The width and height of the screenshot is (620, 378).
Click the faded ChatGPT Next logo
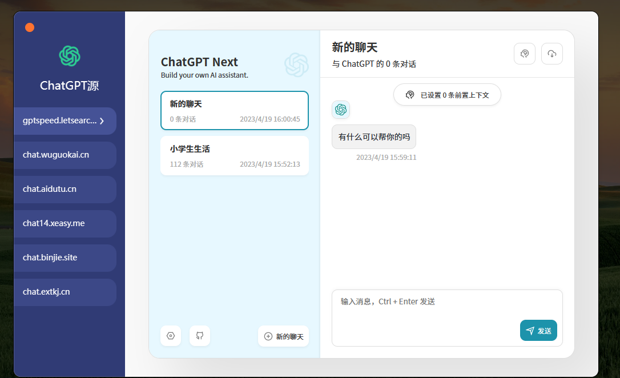[296, 65]
